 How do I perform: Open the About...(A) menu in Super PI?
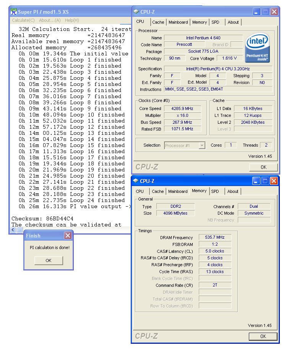coord(50,20)
